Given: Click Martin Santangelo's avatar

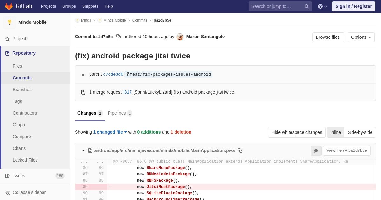Looking at the screenshot, I should pos(180,37).
